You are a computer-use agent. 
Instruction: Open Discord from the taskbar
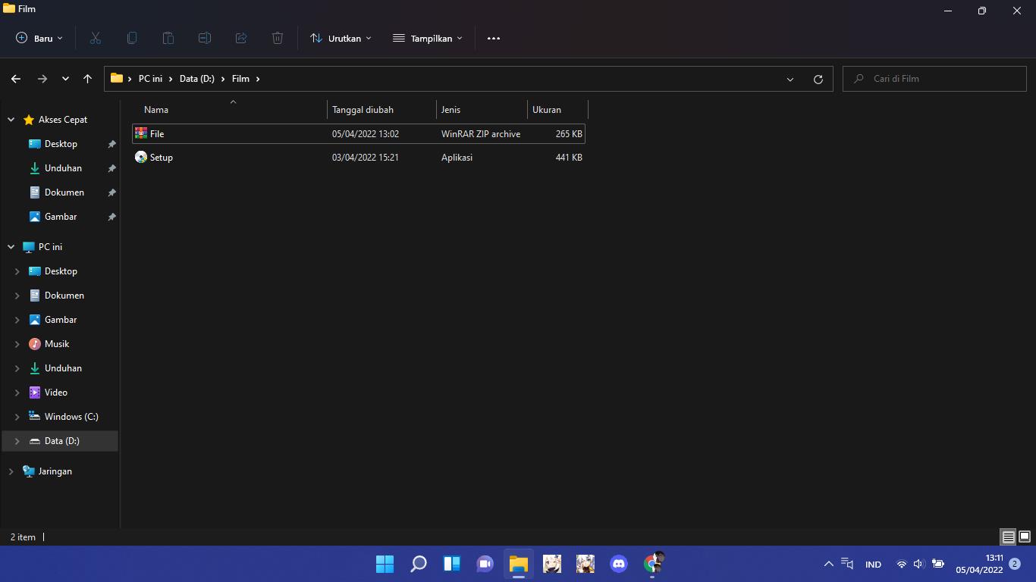coord(619,564)
